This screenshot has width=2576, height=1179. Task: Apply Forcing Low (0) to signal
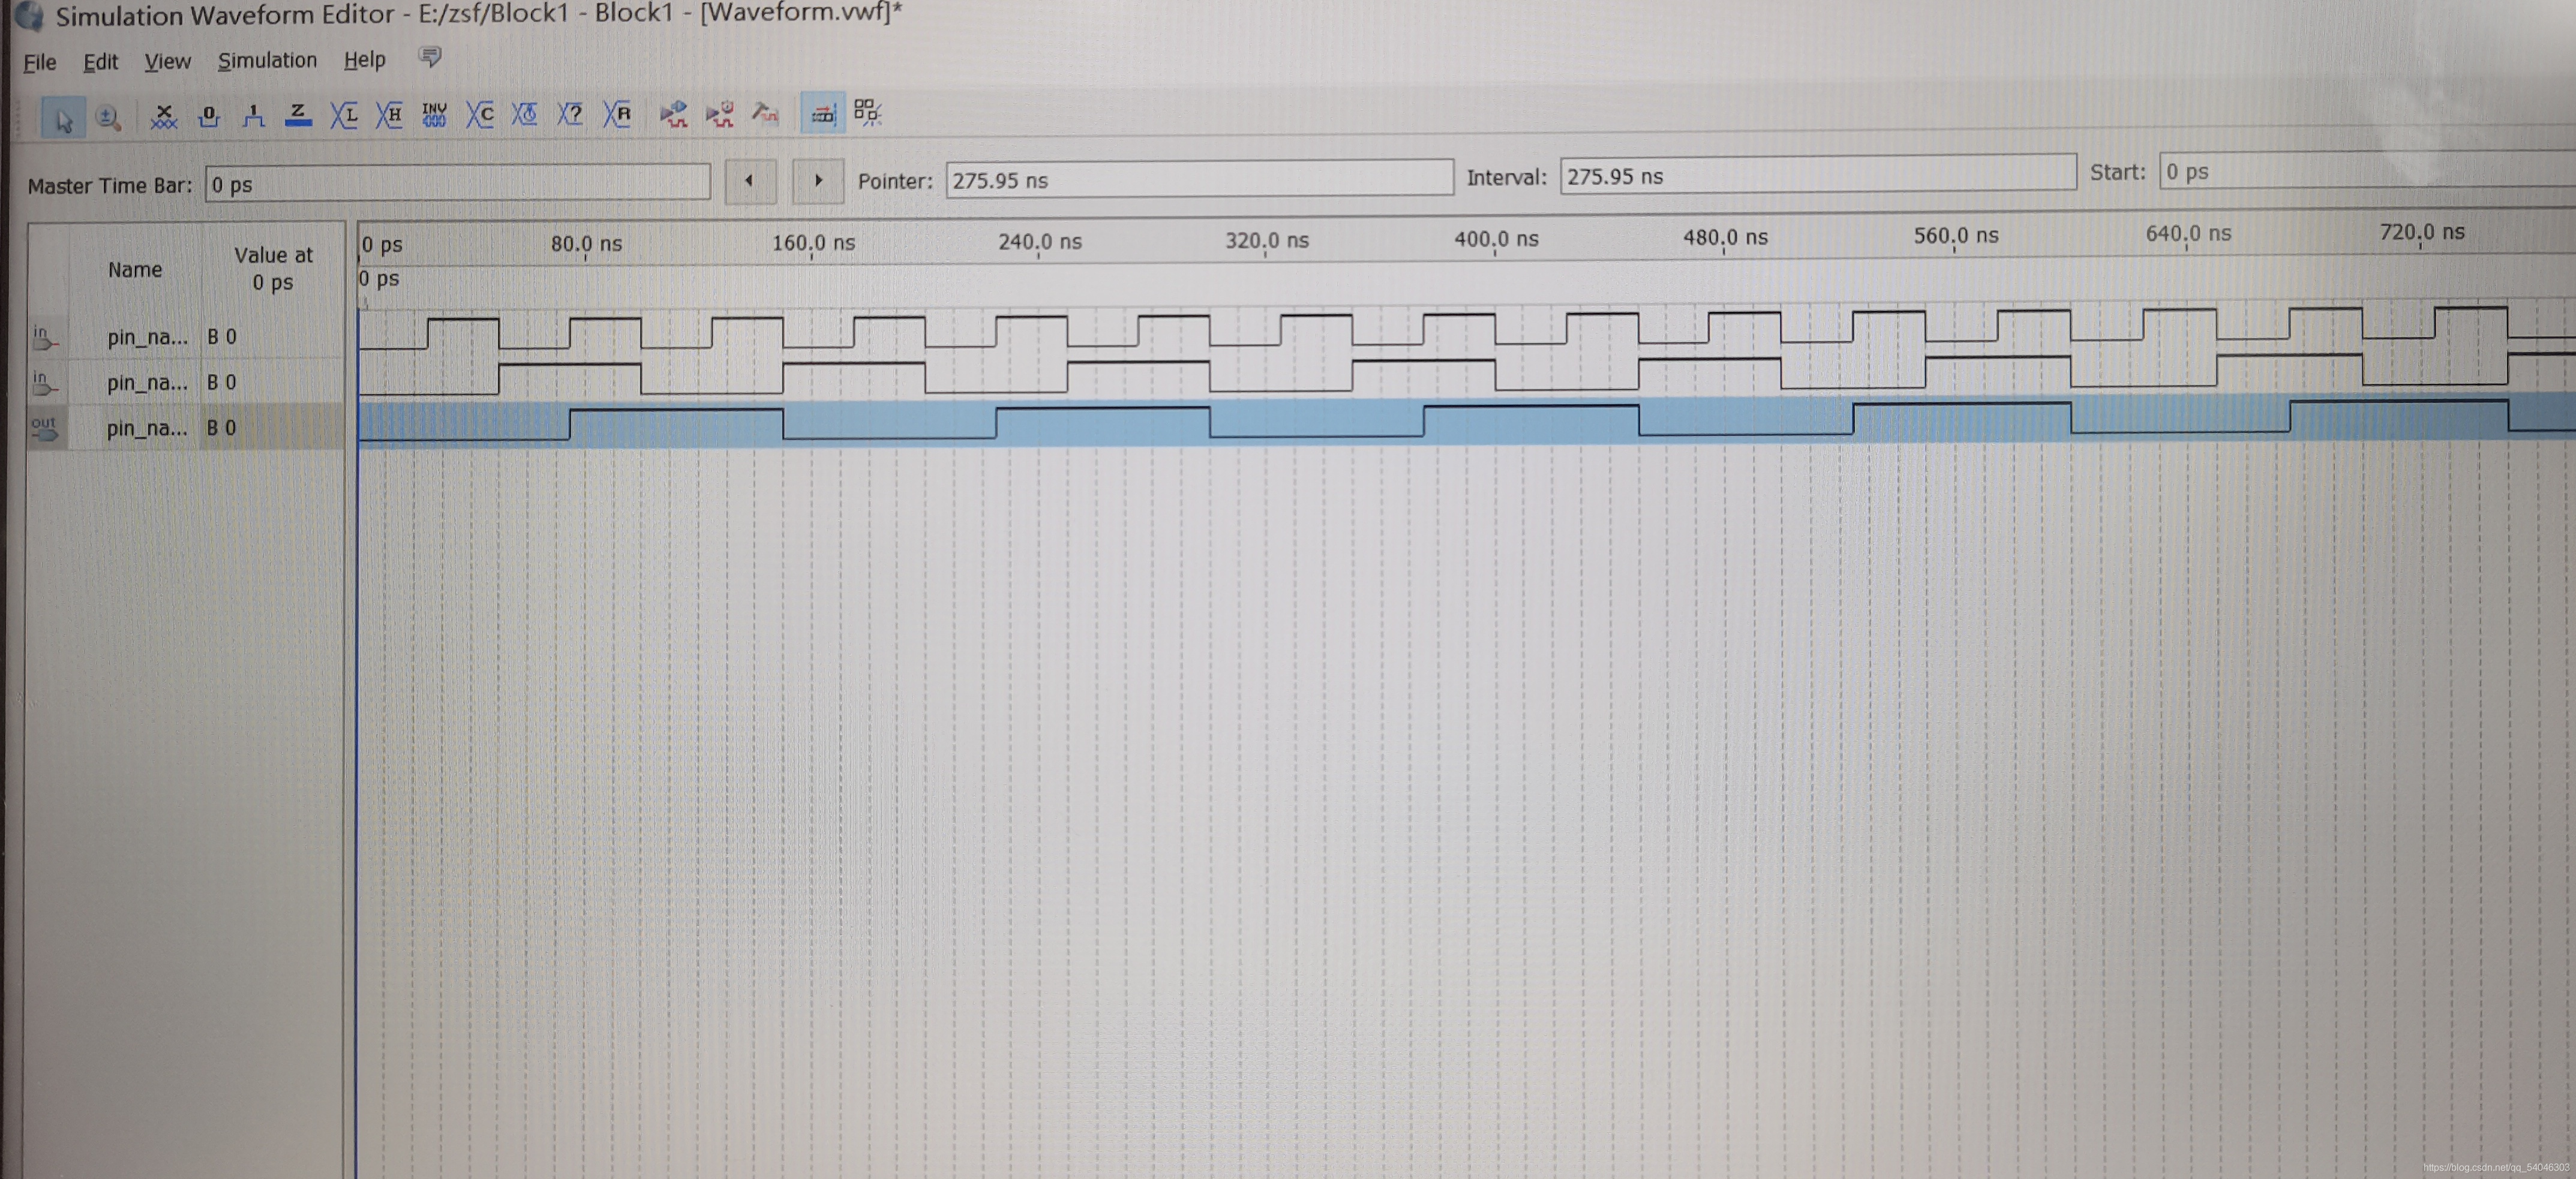point(208,116)
